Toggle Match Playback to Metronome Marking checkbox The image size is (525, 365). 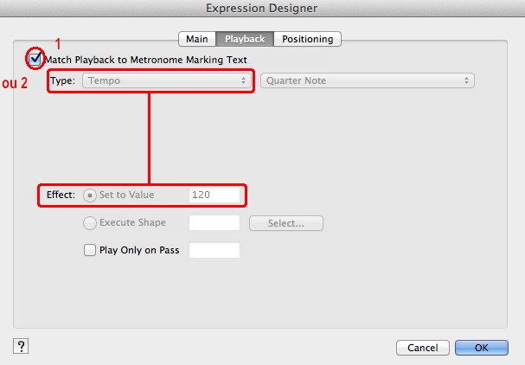click(x=35, y=60)
